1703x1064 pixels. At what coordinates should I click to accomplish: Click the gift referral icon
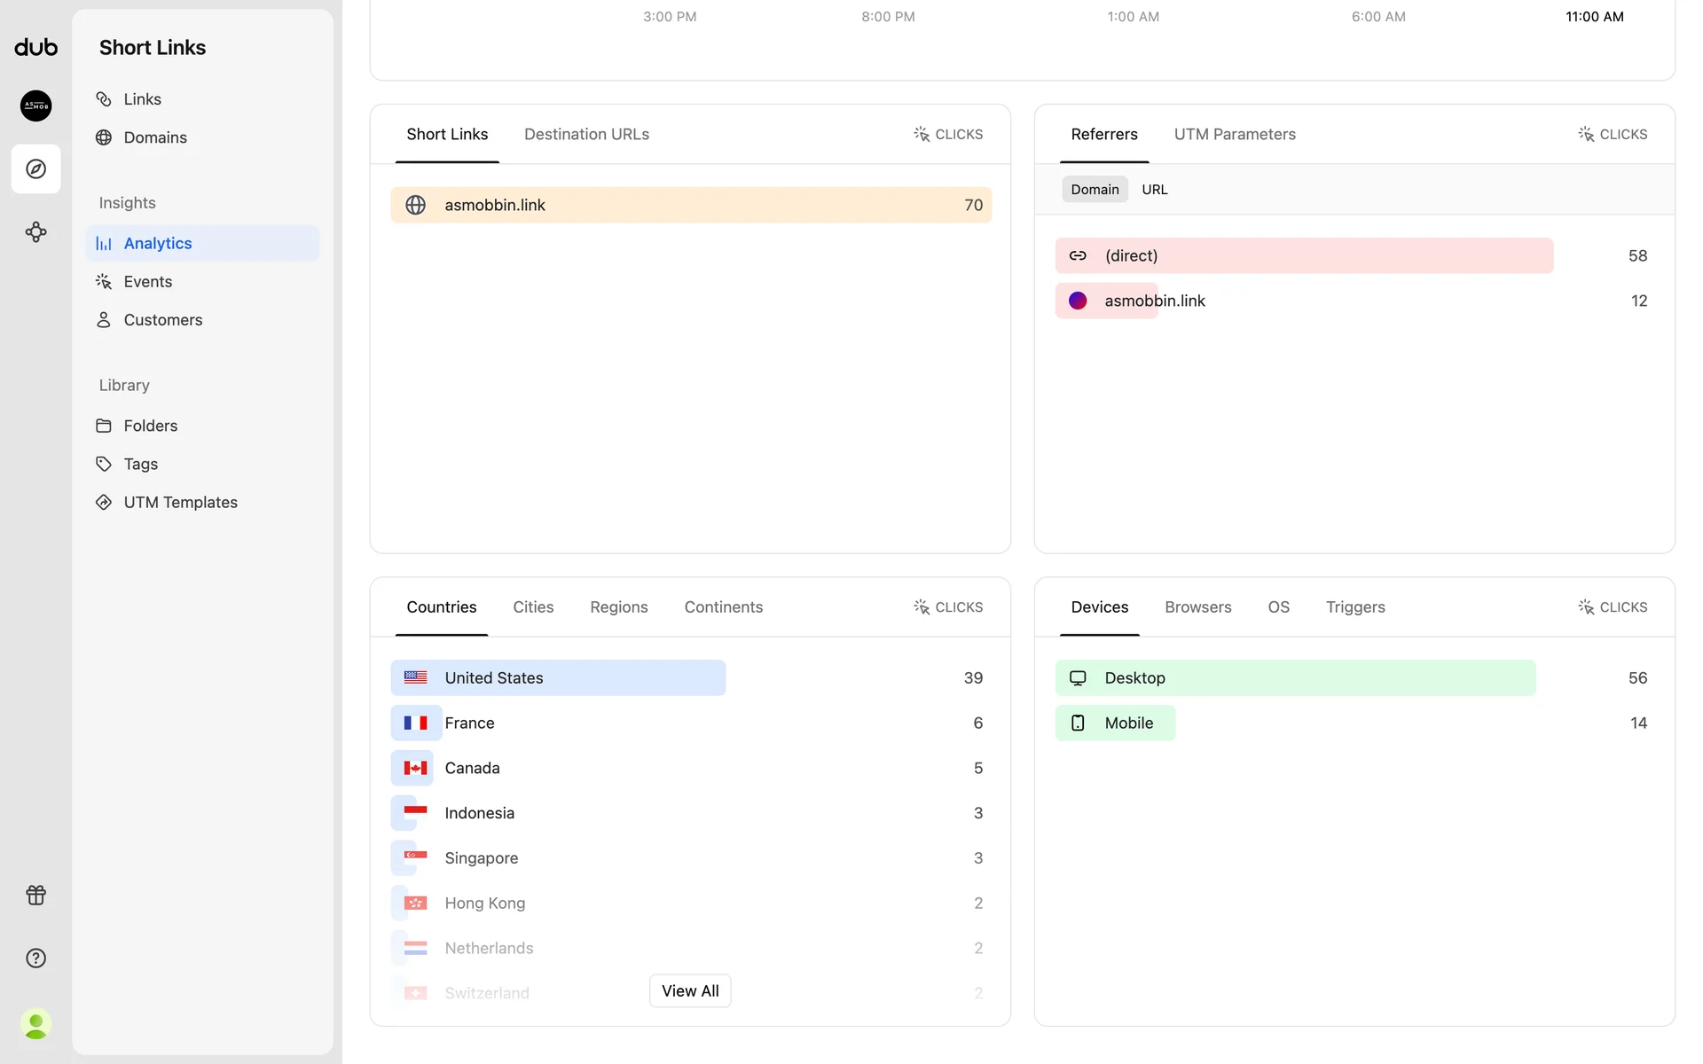35,895
